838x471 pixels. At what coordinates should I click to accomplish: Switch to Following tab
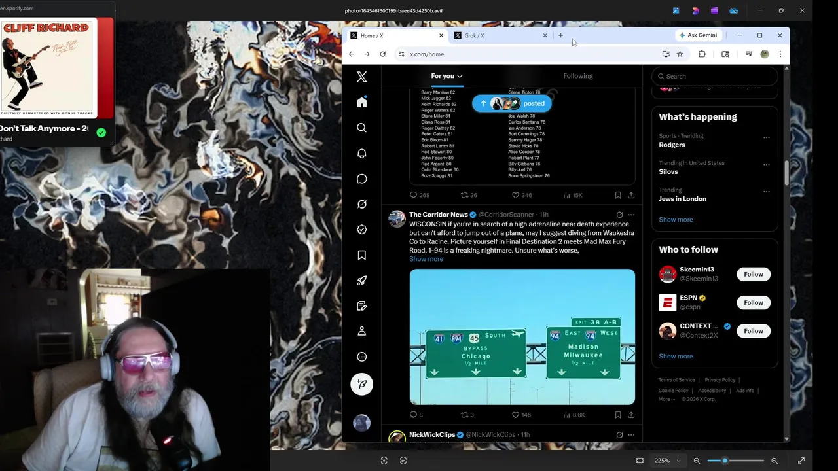pos(577,76)
